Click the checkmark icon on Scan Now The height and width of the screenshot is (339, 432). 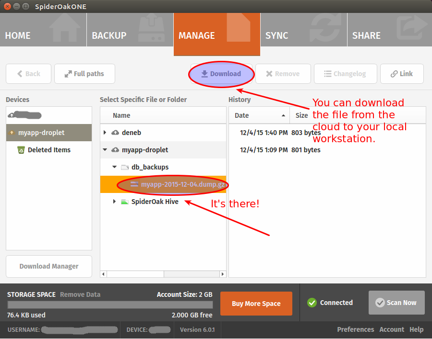380,303
